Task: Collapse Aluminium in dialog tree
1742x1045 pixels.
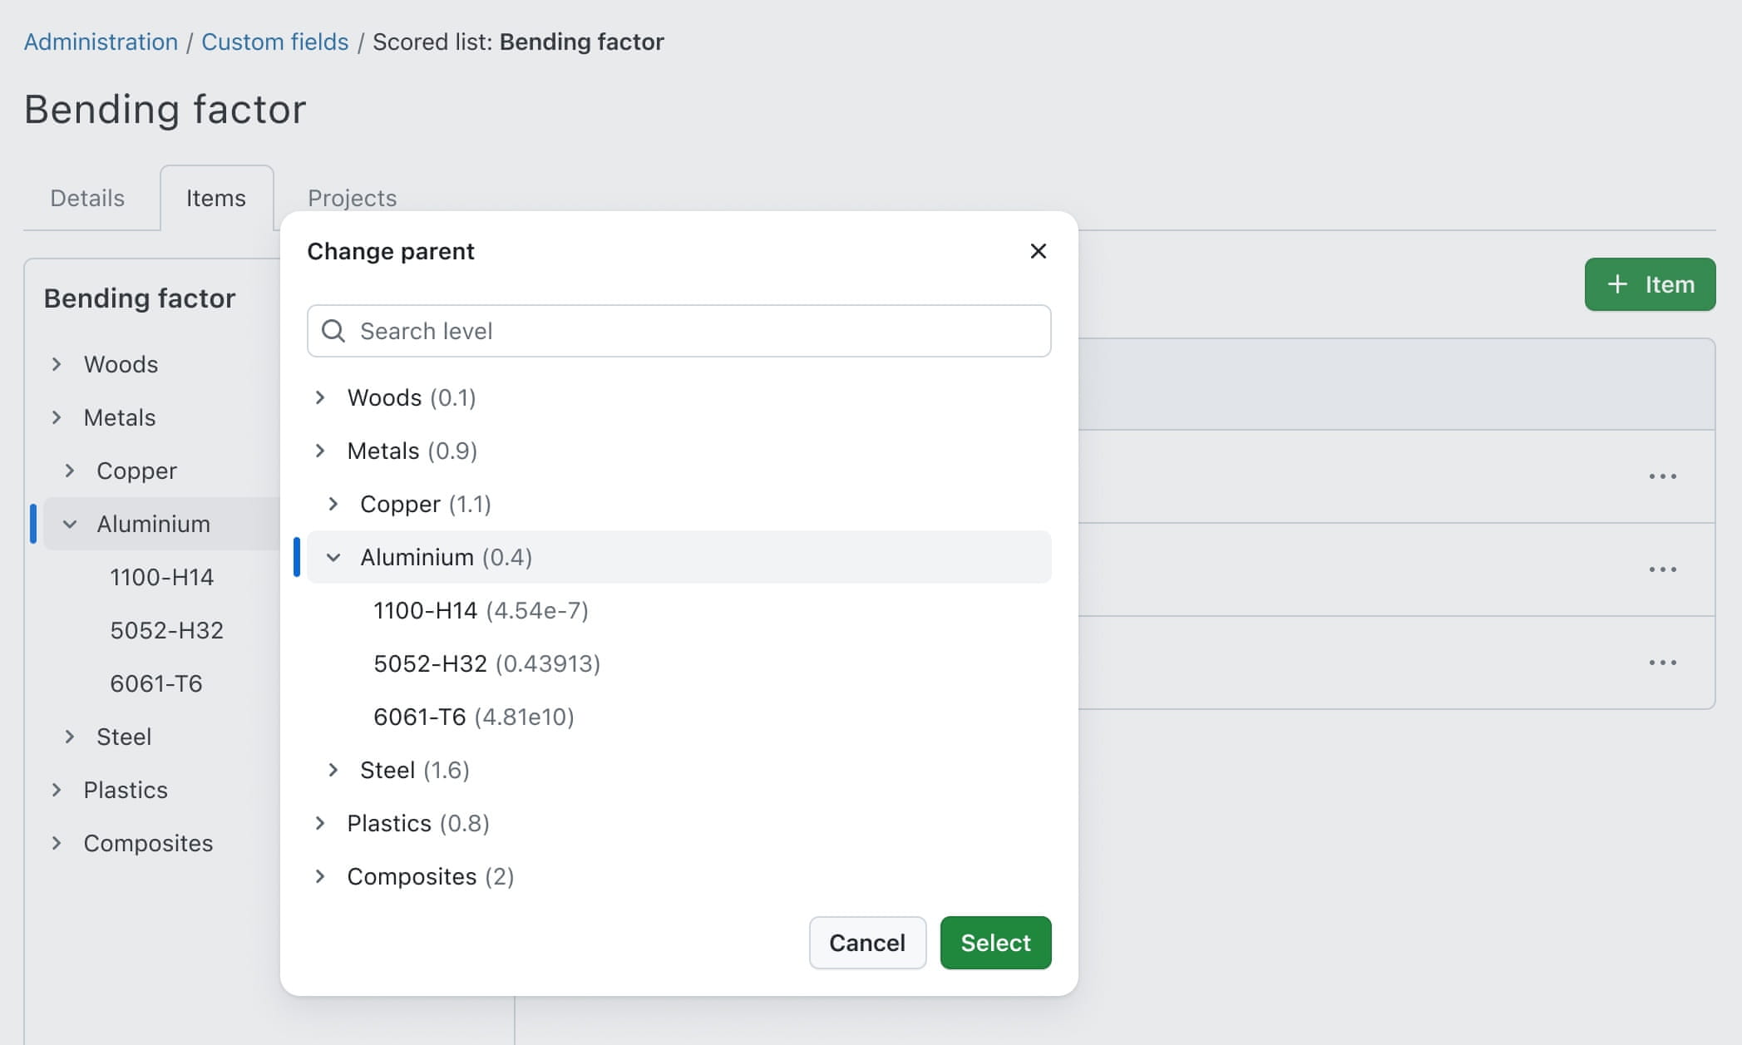Action: pyautogui.click(x=333, y=557)
